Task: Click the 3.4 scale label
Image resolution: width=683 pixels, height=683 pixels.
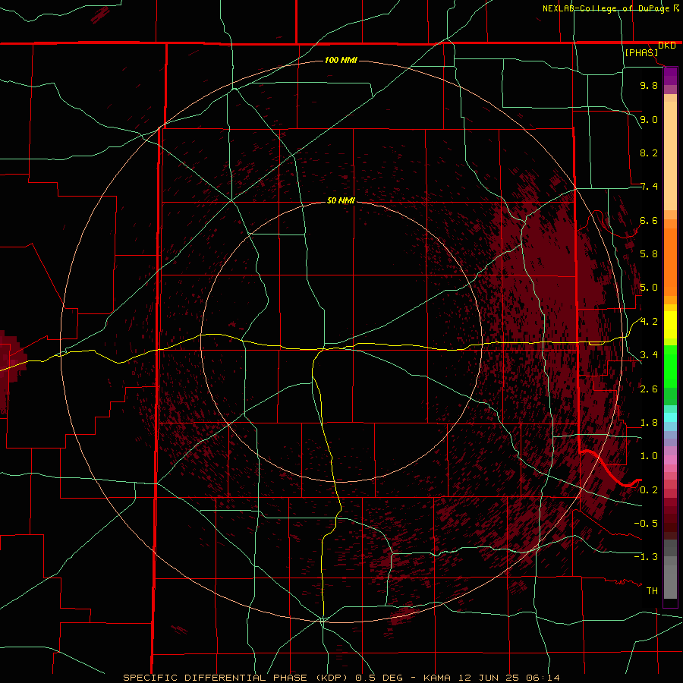Action: [x=649, y=355]
